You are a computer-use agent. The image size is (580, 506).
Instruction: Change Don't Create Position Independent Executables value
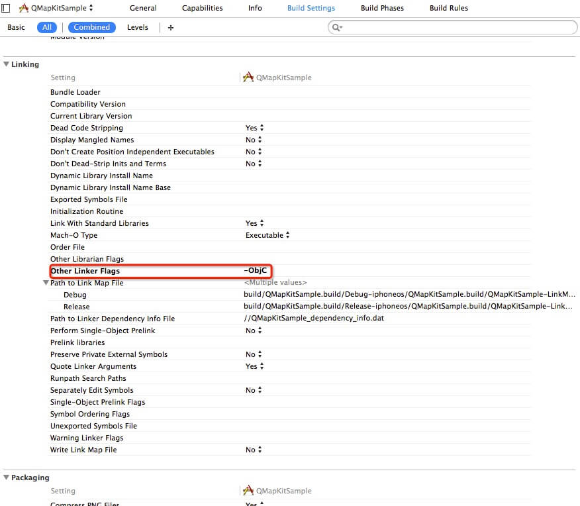pos(254,152)
